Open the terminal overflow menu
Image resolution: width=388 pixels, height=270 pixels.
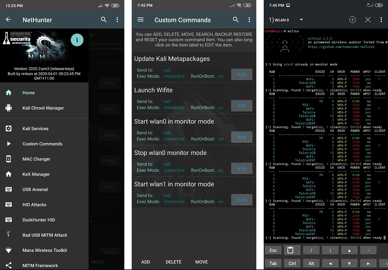point(381,20)
